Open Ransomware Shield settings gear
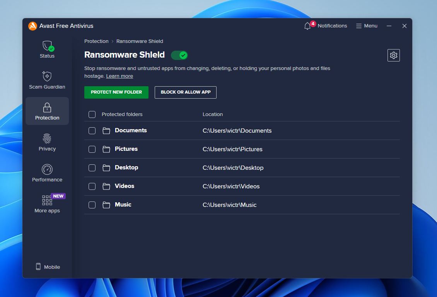 coord(394,55)
